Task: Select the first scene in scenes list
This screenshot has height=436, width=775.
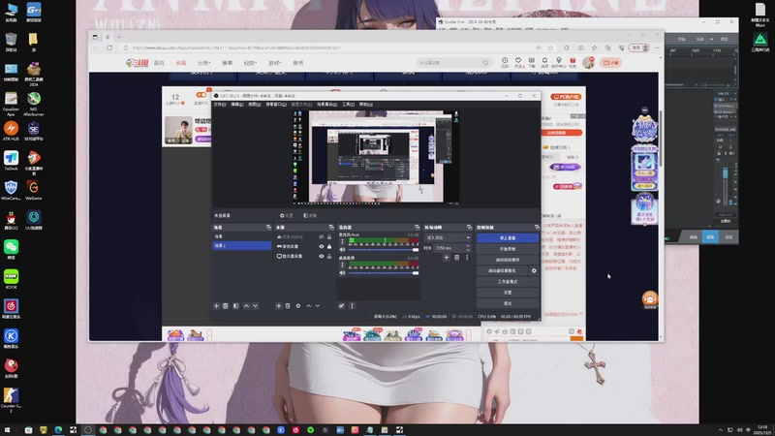Action: pyautogui.click(x=241, y=236)
